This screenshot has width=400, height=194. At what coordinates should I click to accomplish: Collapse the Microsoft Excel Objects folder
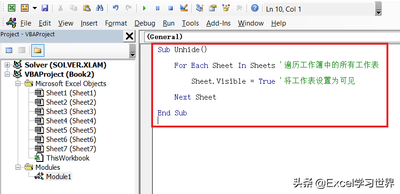tap(18, 84)
